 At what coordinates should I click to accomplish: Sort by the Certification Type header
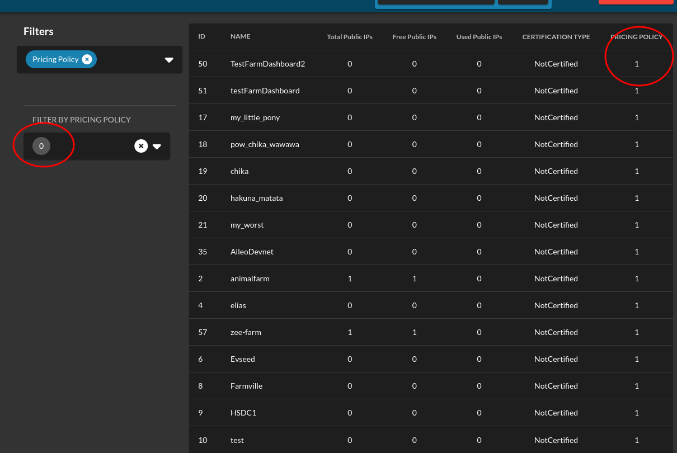click(556, 36)
